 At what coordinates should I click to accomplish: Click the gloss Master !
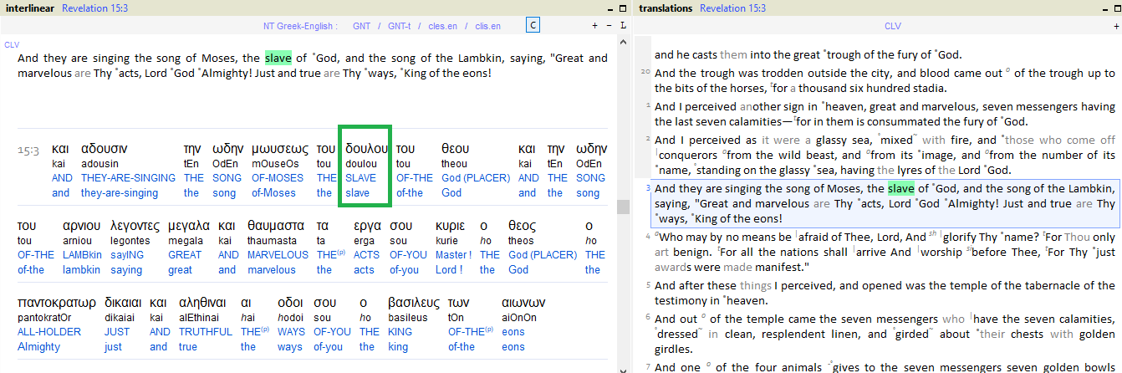click(454, 255)
